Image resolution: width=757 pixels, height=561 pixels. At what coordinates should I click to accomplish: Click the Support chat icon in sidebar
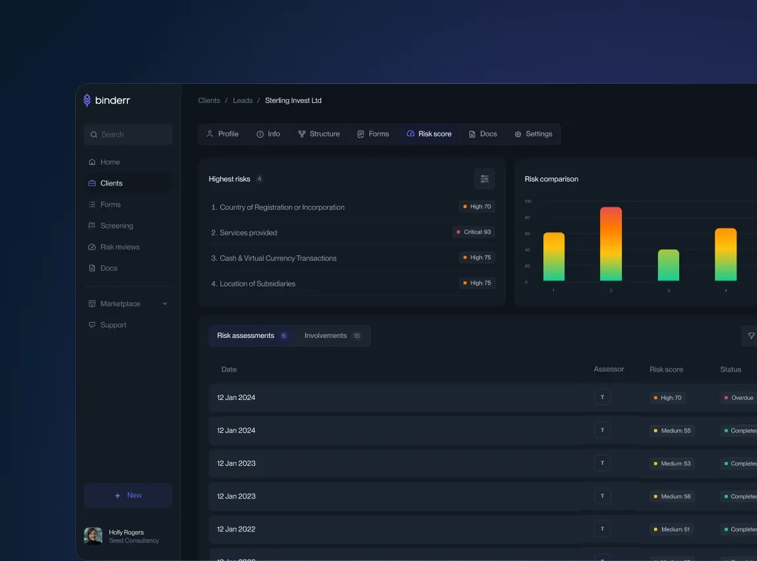coord(92,325)
